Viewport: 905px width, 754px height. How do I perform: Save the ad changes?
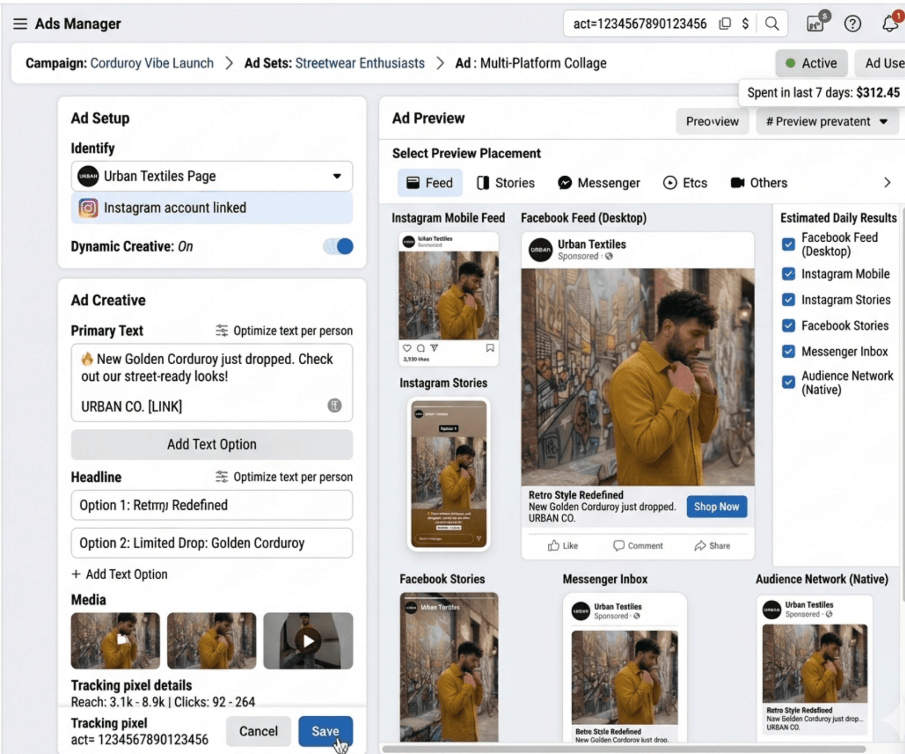325,731
